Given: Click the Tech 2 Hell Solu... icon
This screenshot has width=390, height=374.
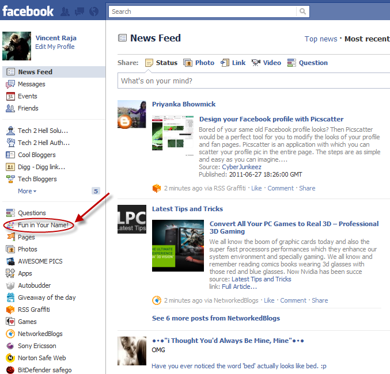Looking at the screenshot, I should pos(10,131).
